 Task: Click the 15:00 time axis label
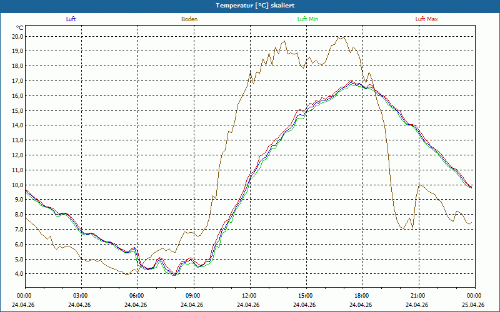pos(304,296)
